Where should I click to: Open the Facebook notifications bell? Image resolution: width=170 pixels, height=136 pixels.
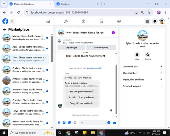tap(155, 21)
